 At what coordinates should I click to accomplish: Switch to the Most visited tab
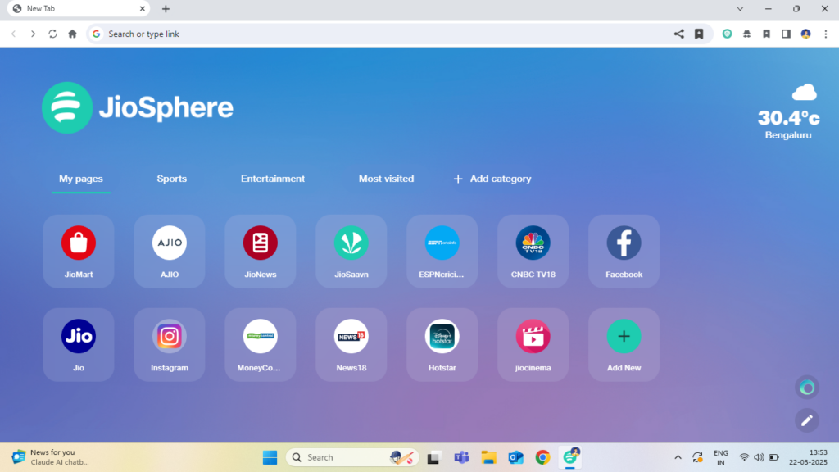[x=387, y=179]
